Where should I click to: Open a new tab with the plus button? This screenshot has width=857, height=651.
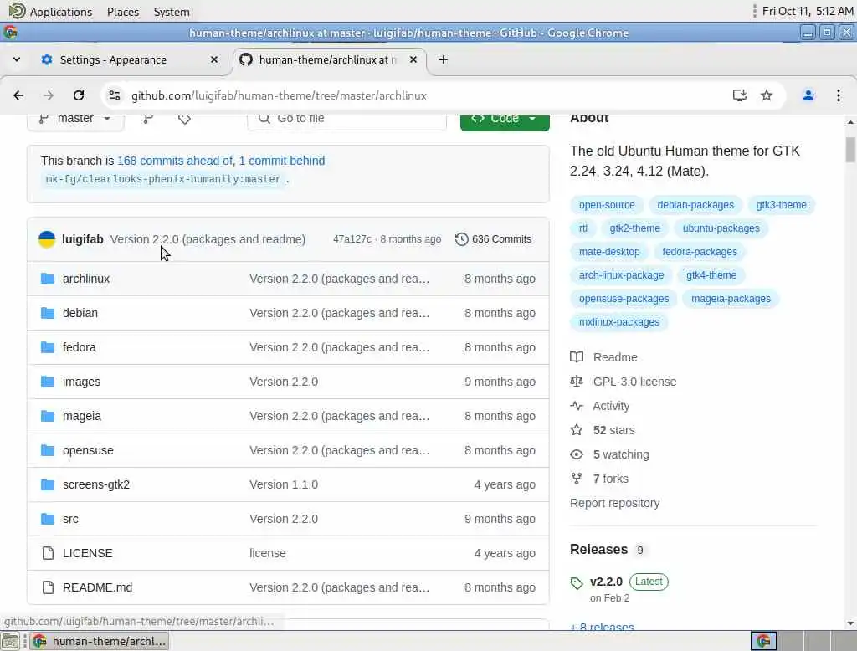444,59
